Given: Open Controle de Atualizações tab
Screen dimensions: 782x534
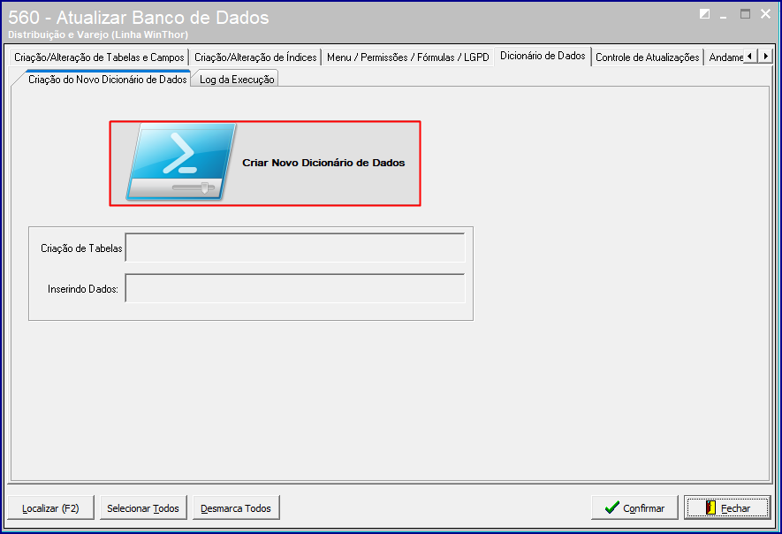Looking at the screenshot, I should pyautogui.click(x=648, y=57).
